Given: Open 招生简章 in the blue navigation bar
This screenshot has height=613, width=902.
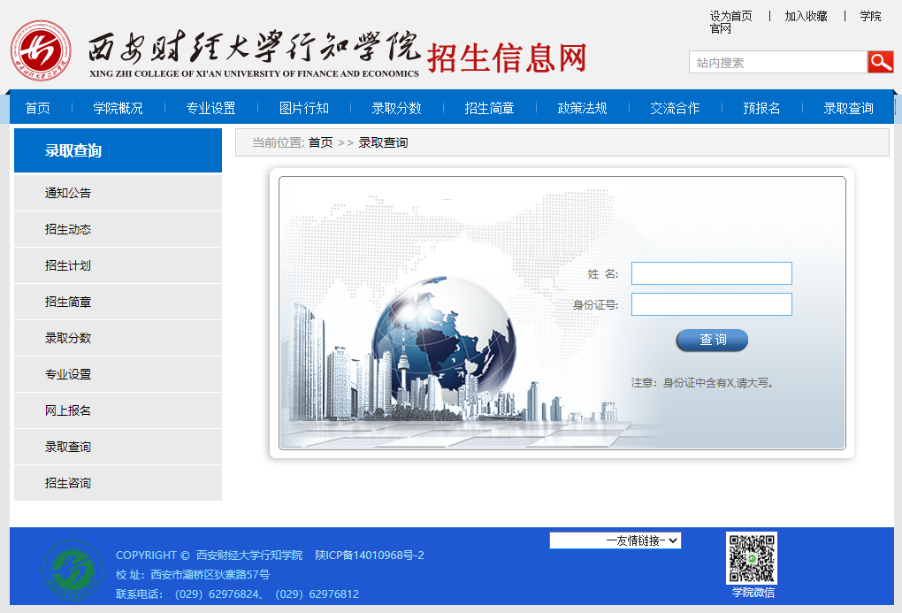Looking at the screenshot, I should point(490,108).
